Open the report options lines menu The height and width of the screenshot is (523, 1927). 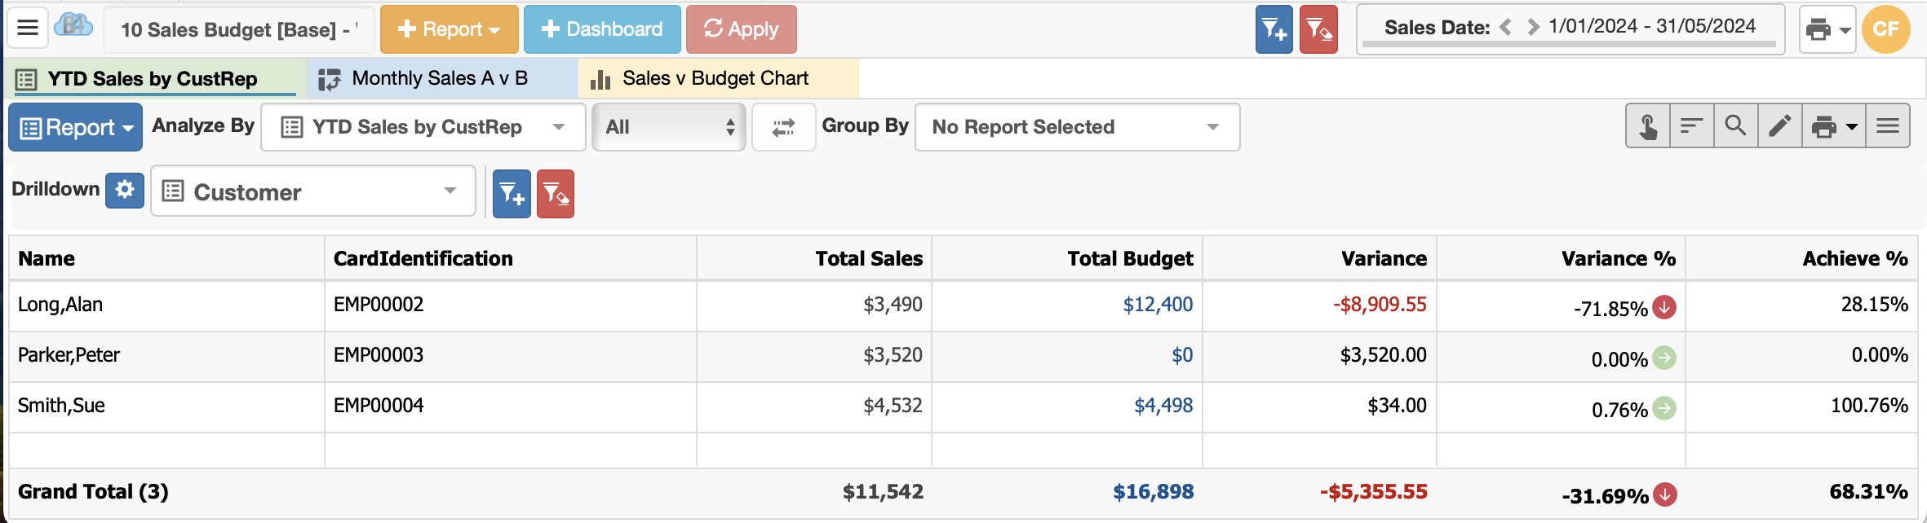point(1888,126)
